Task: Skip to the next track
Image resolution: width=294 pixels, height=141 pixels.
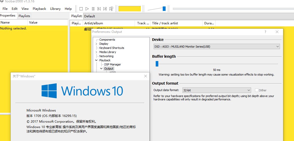Action: [x=105, y=9]
